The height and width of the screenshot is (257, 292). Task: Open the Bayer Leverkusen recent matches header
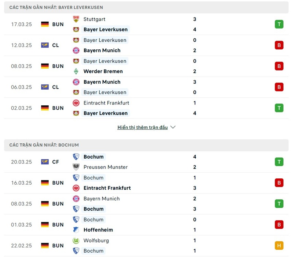pyautogui.click(x=56, y=7)
